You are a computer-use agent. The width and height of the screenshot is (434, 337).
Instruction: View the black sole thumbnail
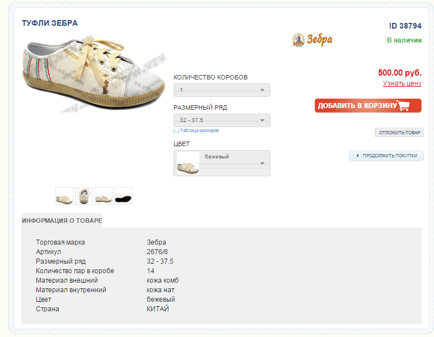coord(123,196)
